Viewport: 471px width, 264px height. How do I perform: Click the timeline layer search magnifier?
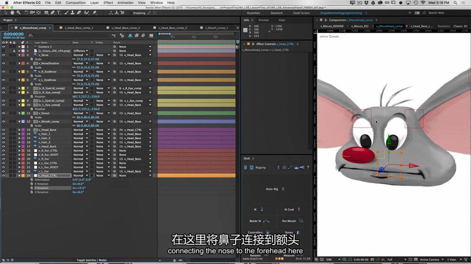[30, 36]
